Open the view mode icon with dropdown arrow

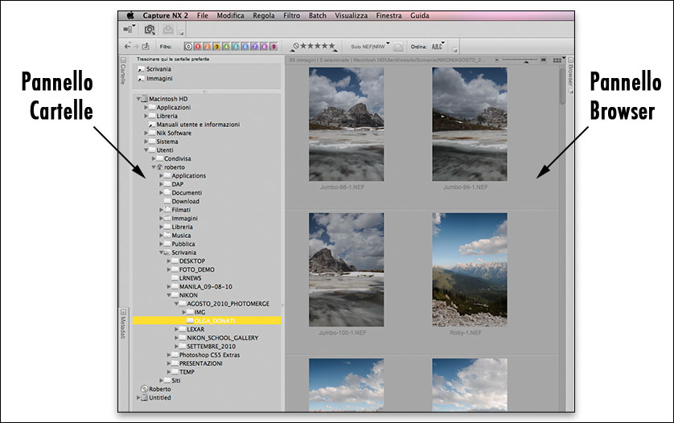(x=129, y=29)
